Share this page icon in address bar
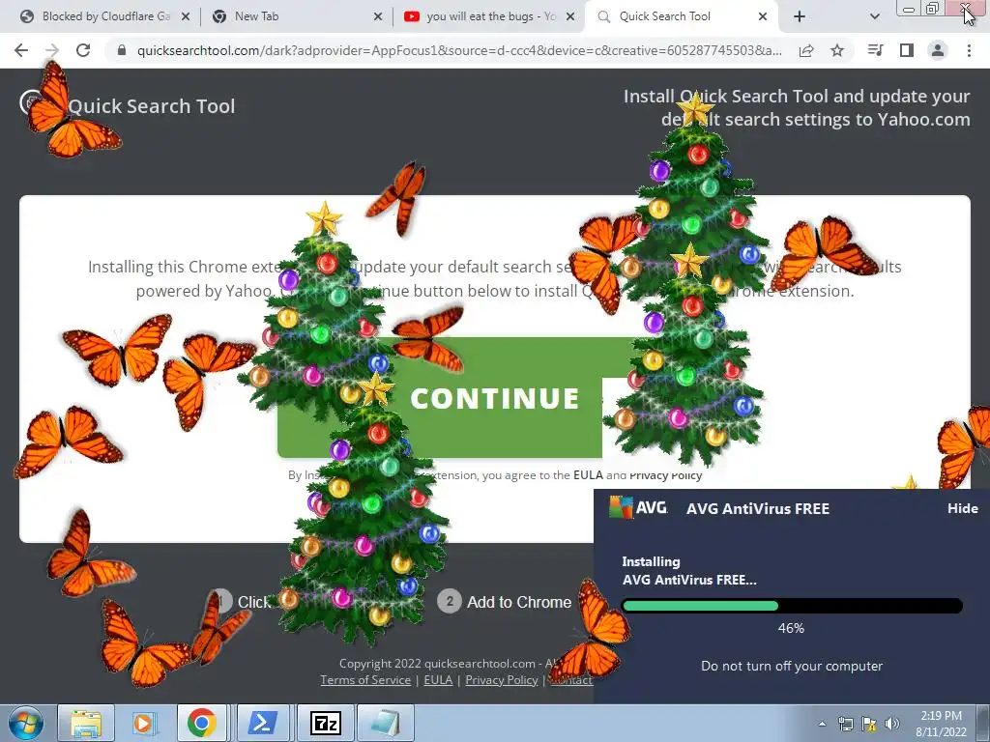The height and width of the screenshot is (742, 990). (x=806, y=50)
